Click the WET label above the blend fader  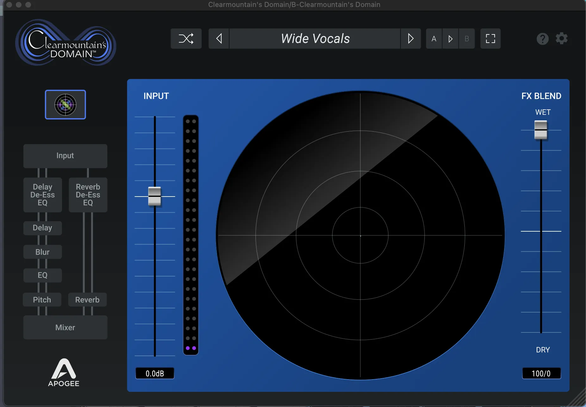pyautogui.click(x=543, y=112)
